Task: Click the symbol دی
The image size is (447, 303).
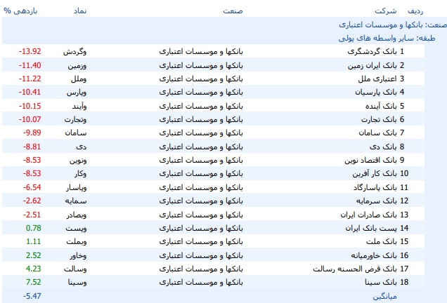Action: [82, 147]
